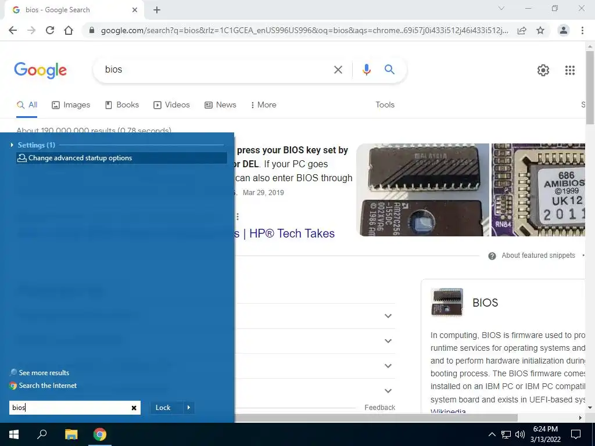Expand the second People also ask chevron
595x446 pixels.
coord(388,341)
